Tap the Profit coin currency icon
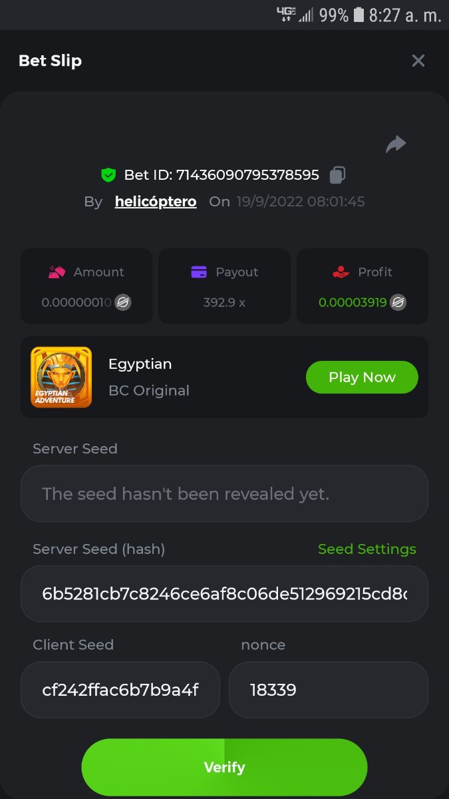The height and width of the screenshot is (799, 449). (398, 302)
